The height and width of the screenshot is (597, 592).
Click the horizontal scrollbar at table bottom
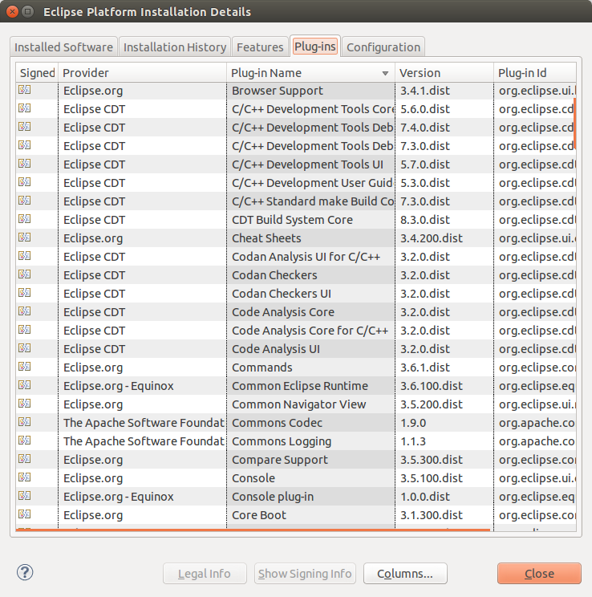253,530
